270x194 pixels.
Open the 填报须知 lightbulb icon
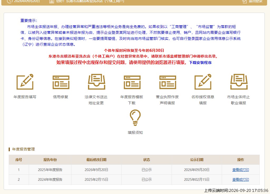(135, 118)
